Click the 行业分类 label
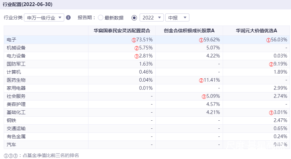The image size is (291, 159). [x=13, y=17]
